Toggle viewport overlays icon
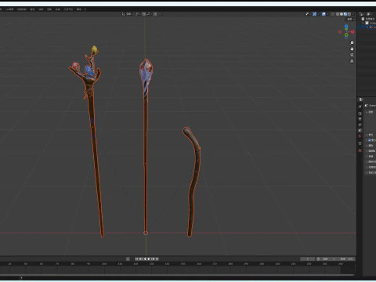Screen dimensions: 376x282 324,14
